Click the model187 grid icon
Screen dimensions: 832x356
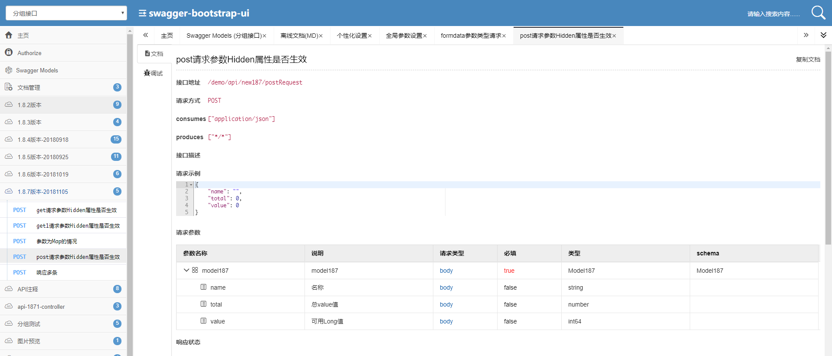click(195, 270)
